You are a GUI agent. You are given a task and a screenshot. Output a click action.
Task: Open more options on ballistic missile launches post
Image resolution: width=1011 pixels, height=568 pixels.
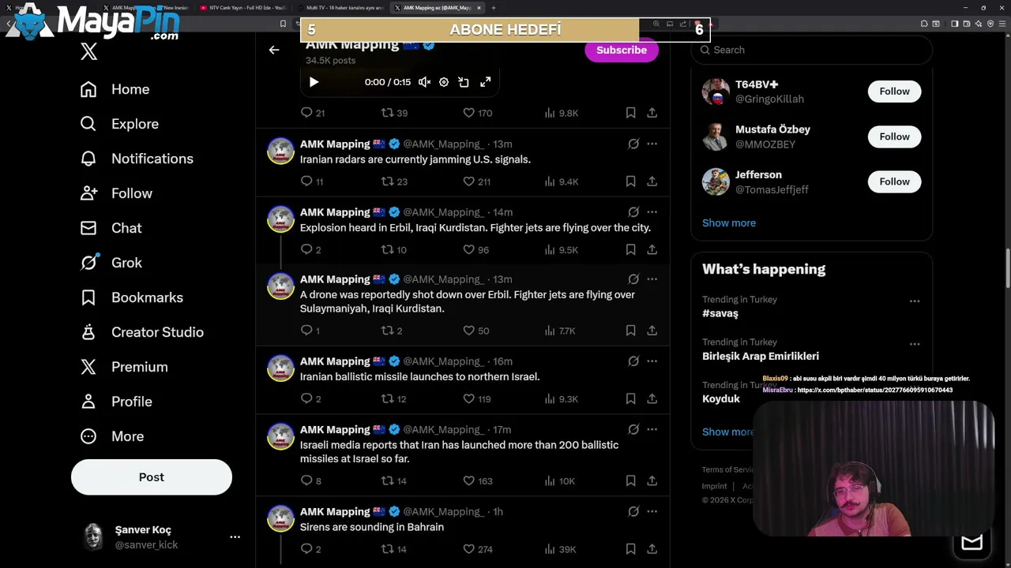pyautogui.click(x=652, y=361)
